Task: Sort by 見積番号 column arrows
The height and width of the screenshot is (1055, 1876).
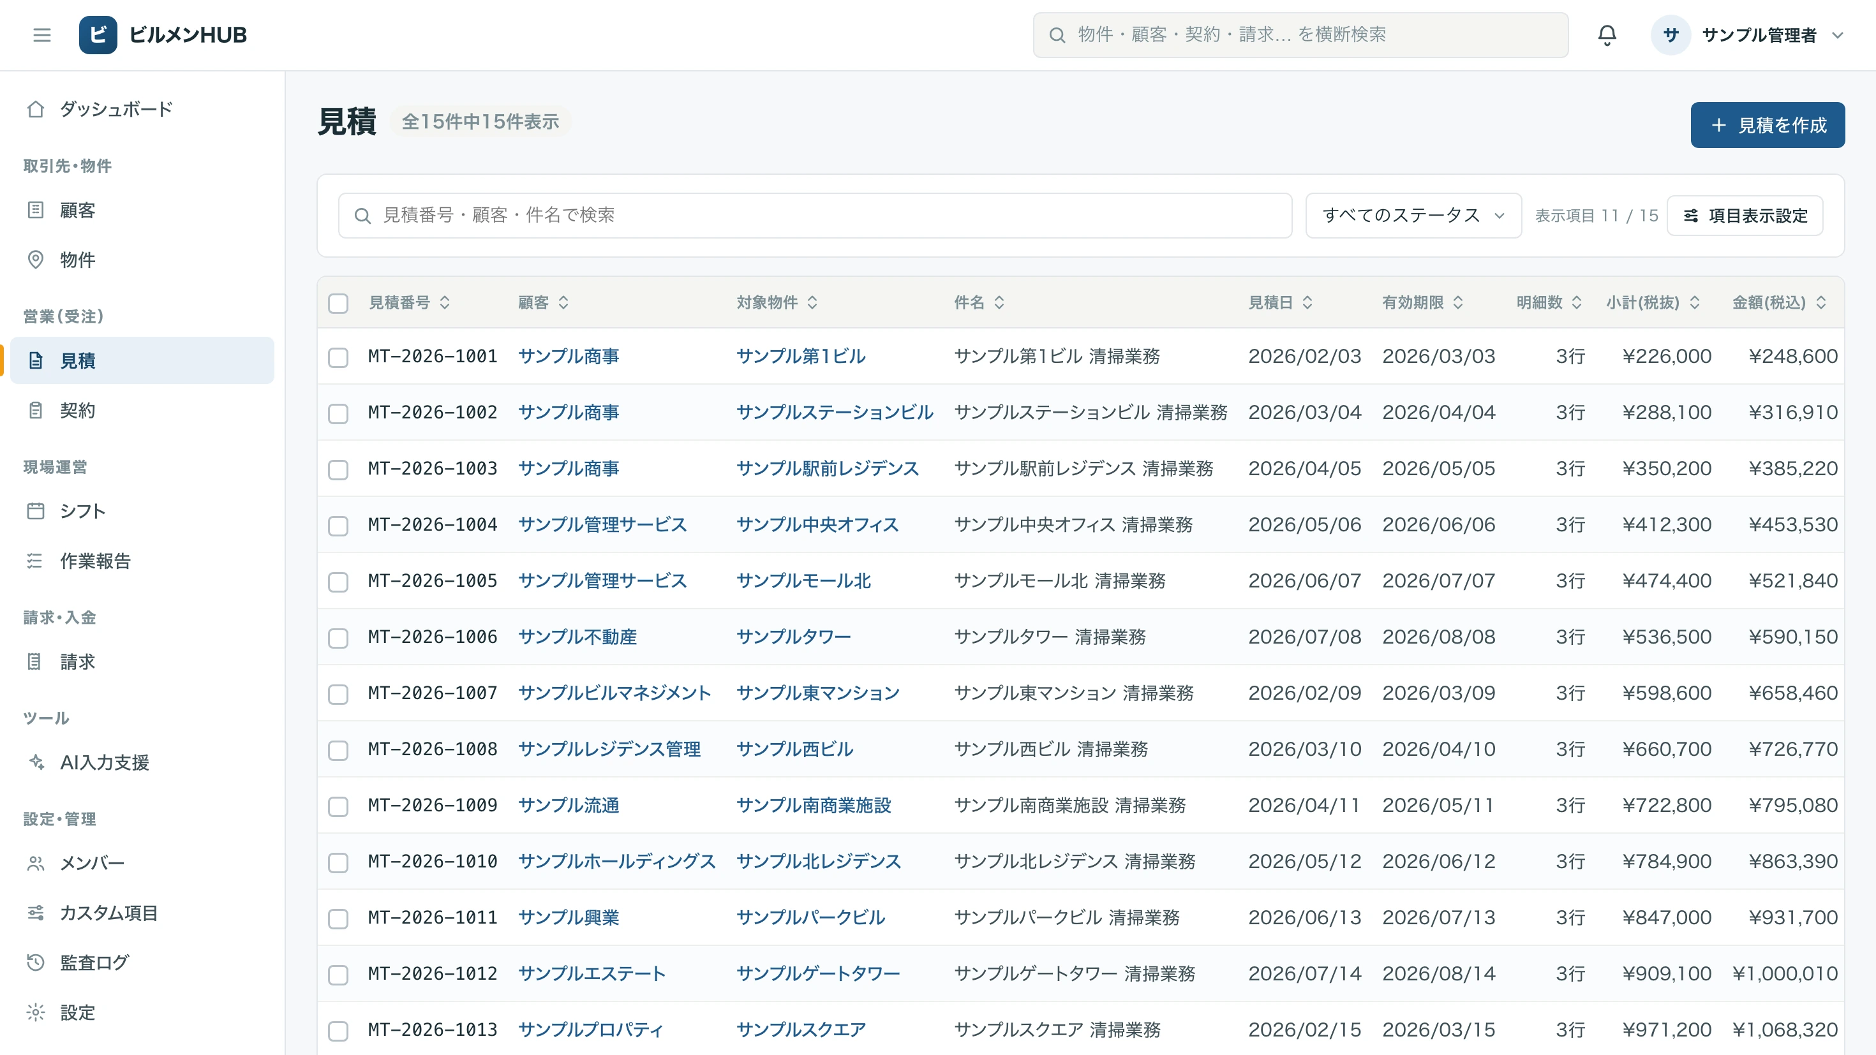Action: pyautogui.click(x=445, y=302)
